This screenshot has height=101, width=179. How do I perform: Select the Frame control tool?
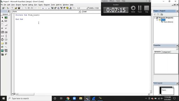tap(2, 25)
